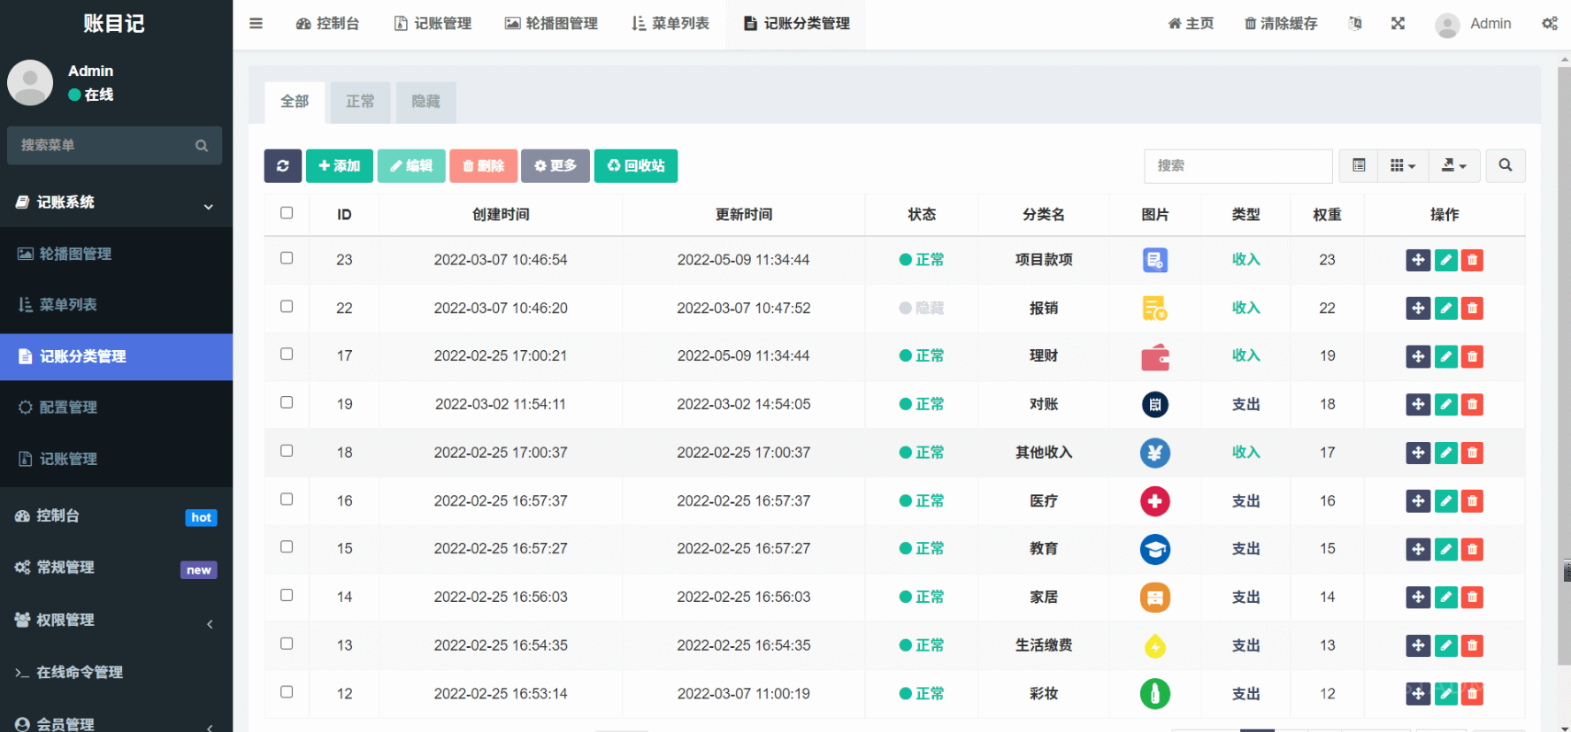
Task: Check the checkbox for row ID 17
Action: point(287,354)
